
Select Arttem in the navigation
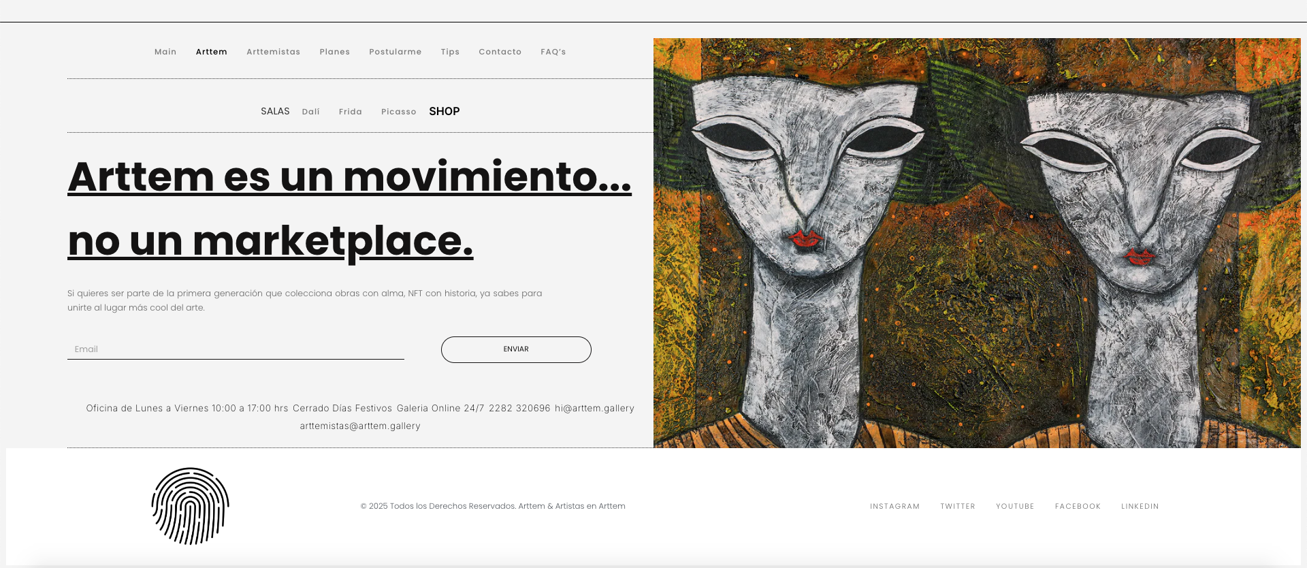[212, 52]
